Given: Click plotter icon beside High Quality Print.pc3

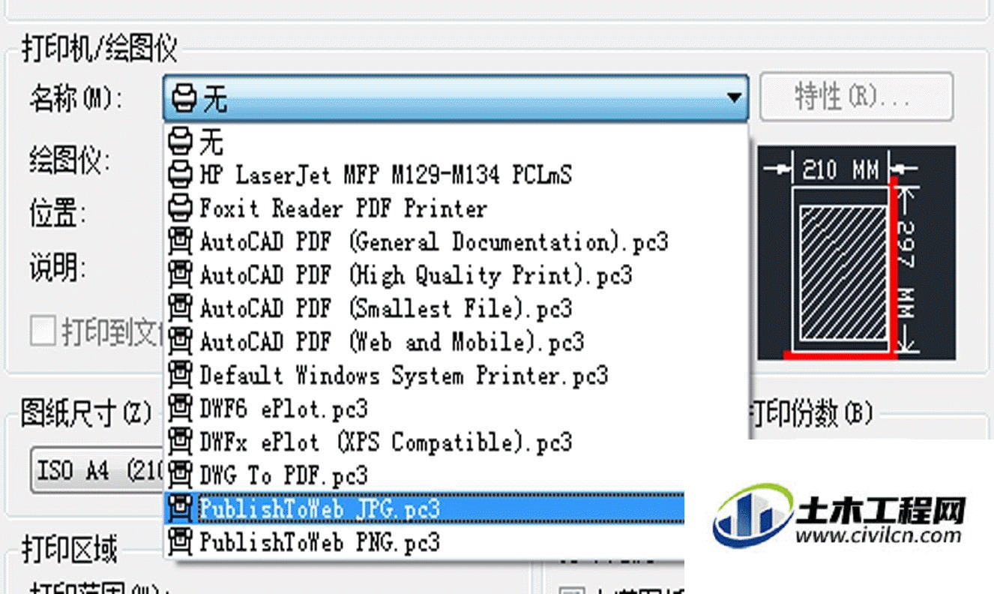Looking at the screenshot, I should (181, 274).
